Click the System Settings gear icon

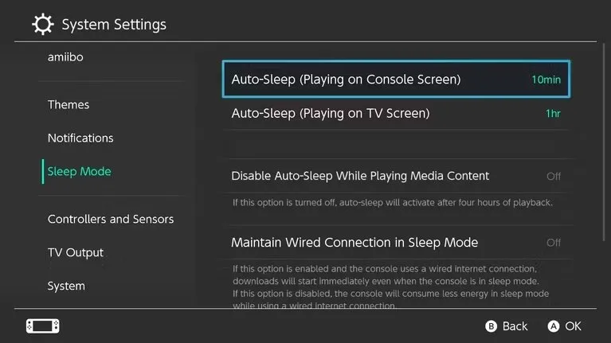43,24
